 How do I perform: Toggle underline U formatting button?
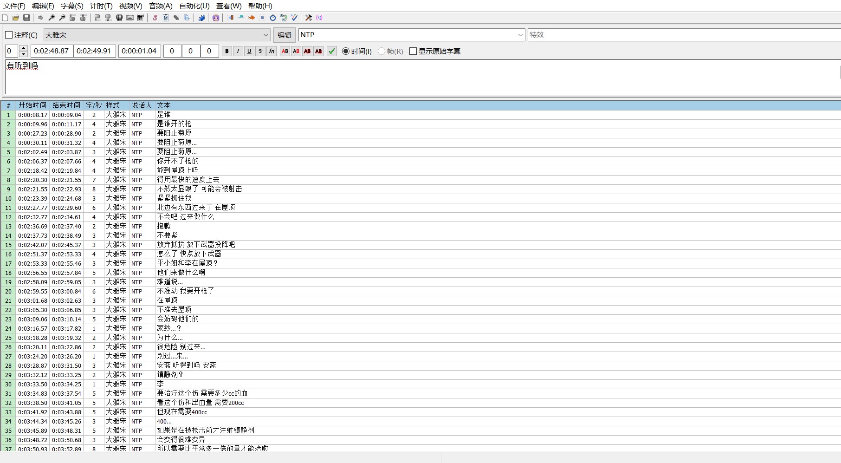coord(249,51)
